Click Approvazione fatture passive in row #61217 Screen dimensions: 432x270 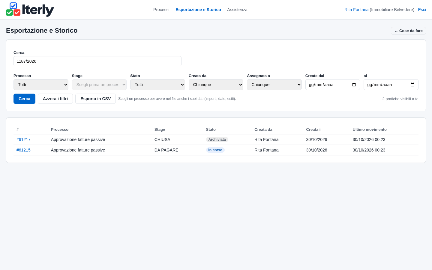(x=78, y=139)
